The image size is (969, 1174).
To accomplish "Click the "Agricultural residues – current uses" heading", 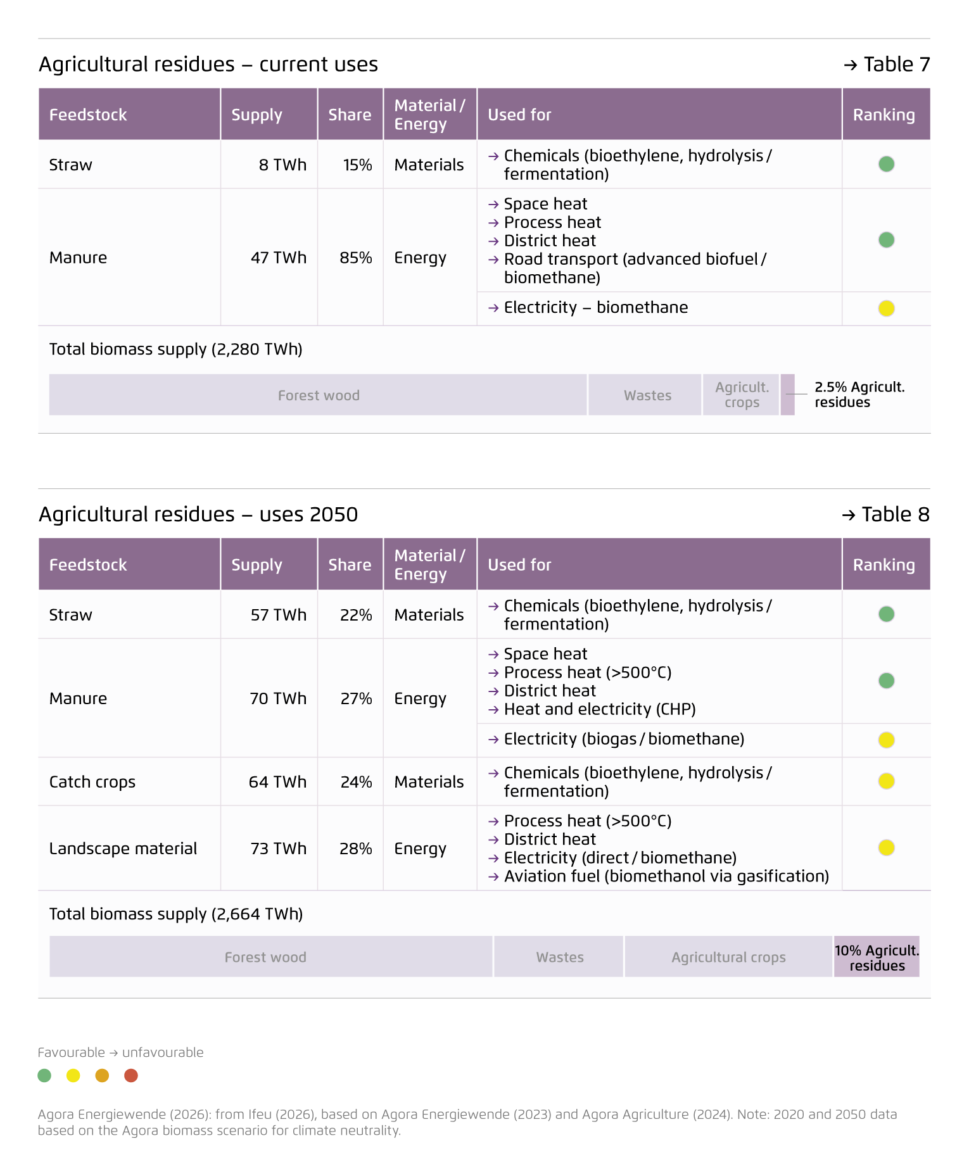I will [x=208, y=65].
